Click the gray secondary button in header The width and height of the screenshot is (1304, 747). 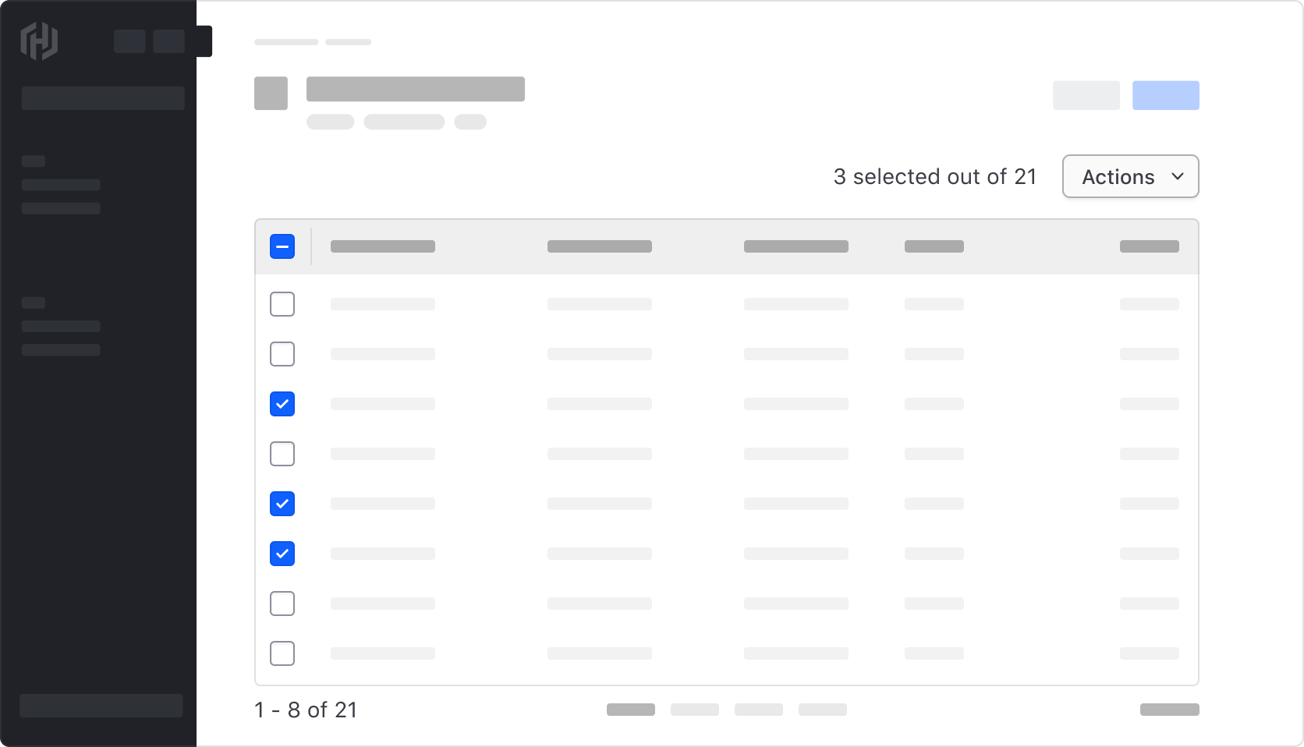(1086, 95)
